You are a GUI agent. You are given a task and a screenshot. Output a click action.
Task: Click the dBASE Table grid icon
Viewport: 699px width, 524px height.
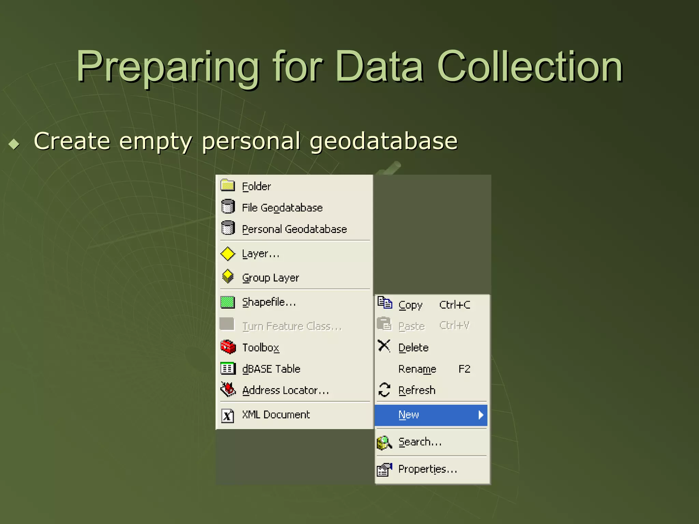point(228,368)
